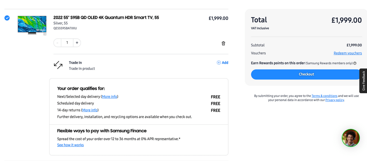Screen dimensions: 367x161
Task: Open the live chat agent avatar
Action: click(x=350, y=138)
